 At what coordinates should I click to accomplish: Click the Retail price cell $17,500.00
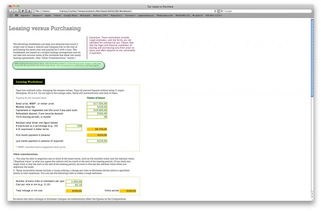coord(97,103)
